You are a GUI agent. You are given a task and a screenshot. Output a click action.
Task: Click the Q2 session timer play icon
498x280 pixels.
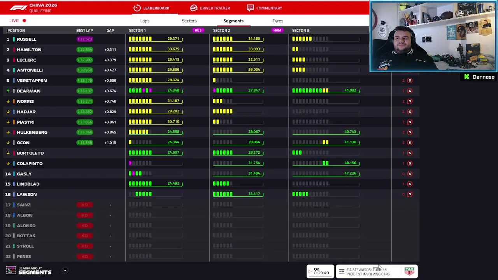coord(310,271)
